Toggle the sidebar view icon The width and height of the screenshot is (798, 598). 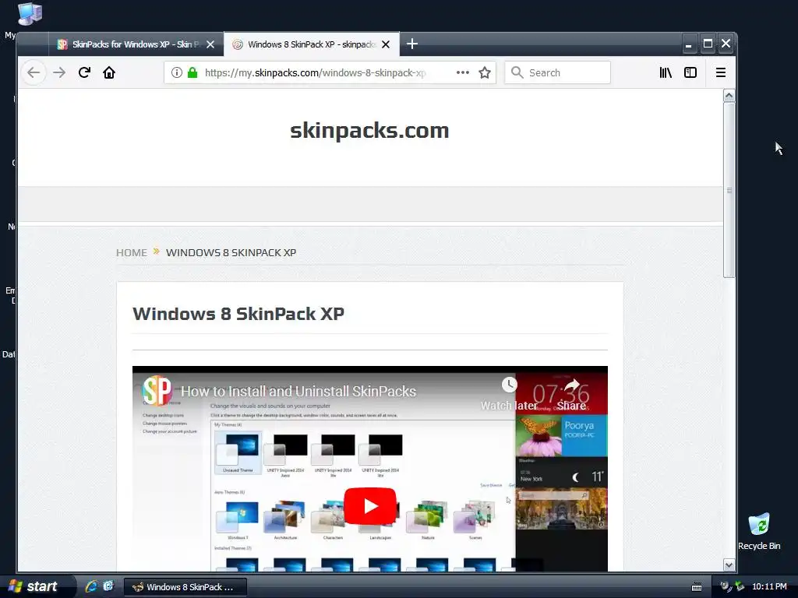click(690, 72)
